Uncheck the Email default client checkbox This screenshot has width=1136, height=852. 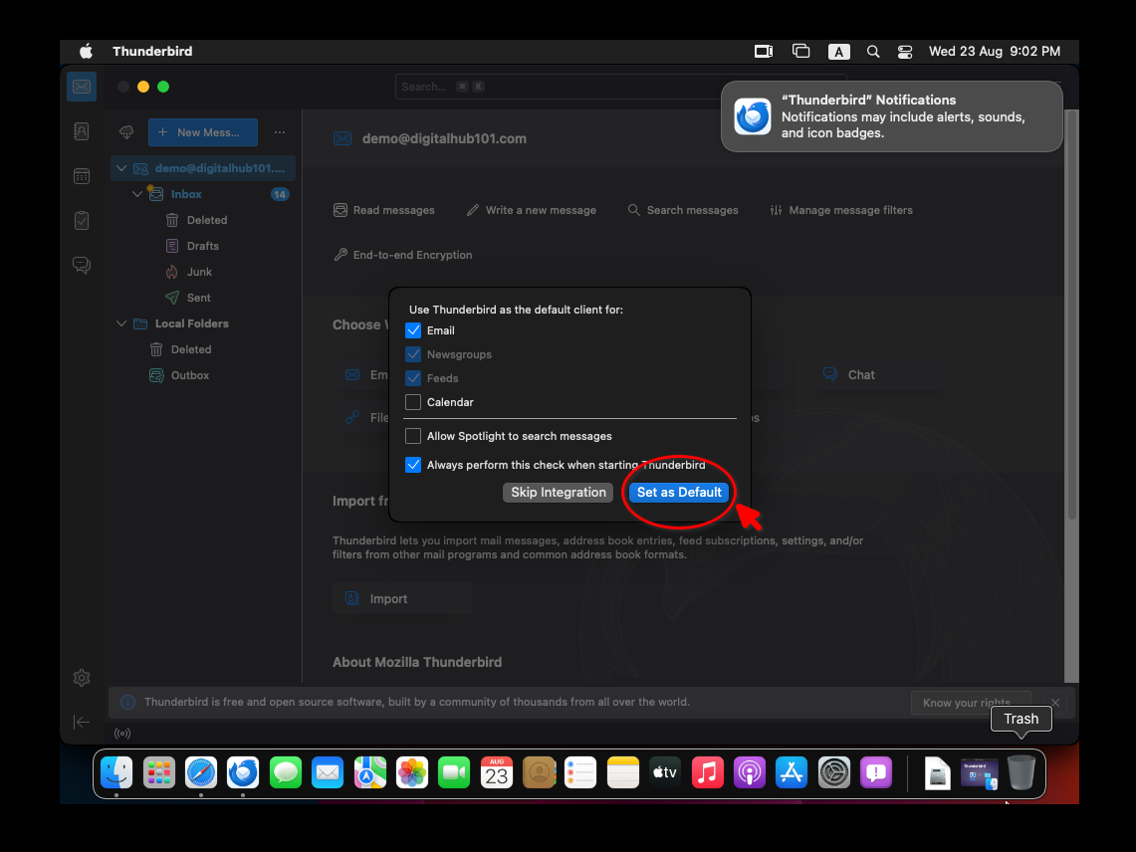pyautogui.click(x=413, y=330)
